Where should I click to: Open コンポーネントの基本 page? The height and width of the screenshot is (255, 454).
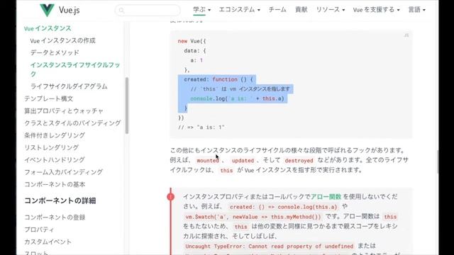(x=55, y=184)
